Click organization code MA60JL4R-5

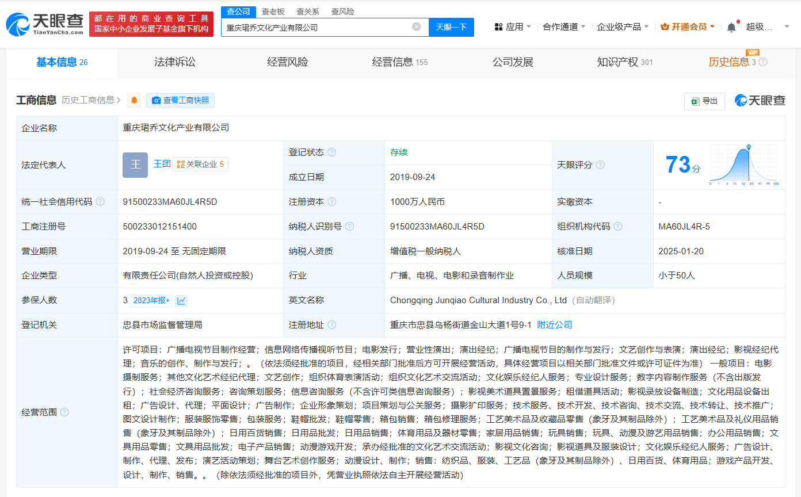coord(684,227)
